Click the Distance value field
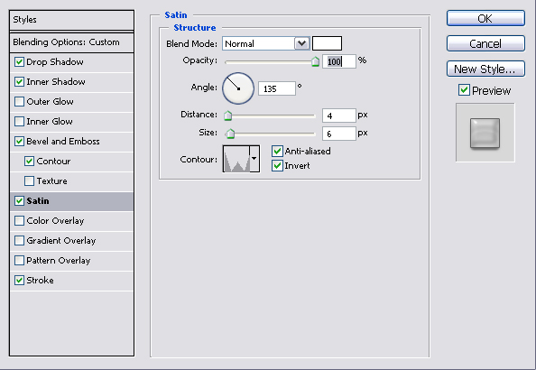Image resolution: width=536 pixels, height=370 pixels. click(x=338, y=116)
